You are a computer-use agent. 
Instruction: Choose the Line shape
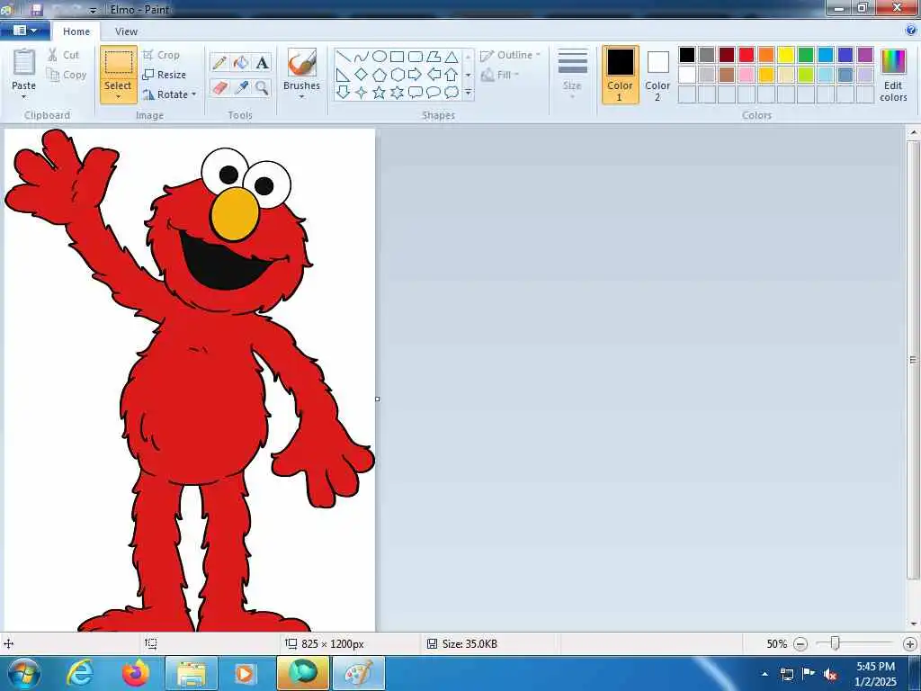(x=344, y=57)
